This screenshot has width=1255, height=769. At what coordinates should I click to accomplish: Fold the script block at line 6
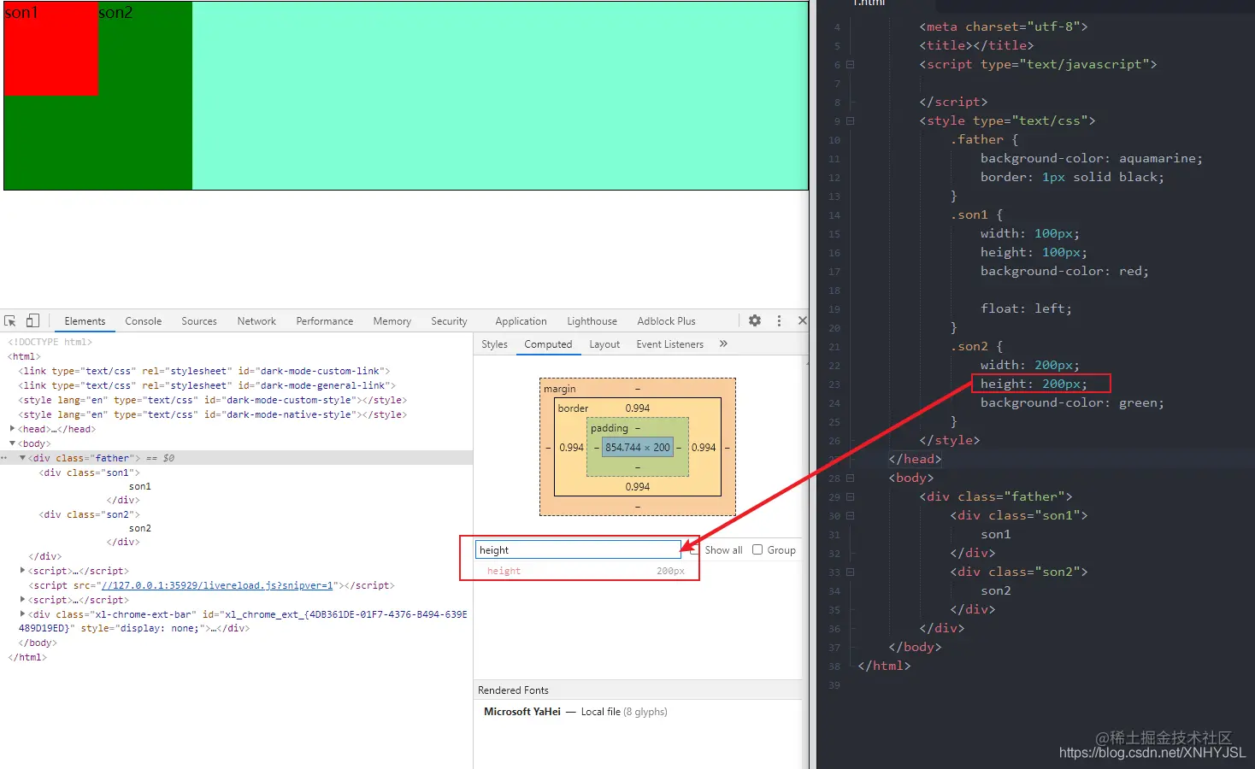(850, 64)
